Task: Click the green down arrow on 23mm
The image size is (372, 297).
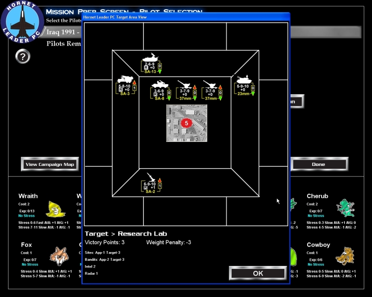Action: [253, 93]
